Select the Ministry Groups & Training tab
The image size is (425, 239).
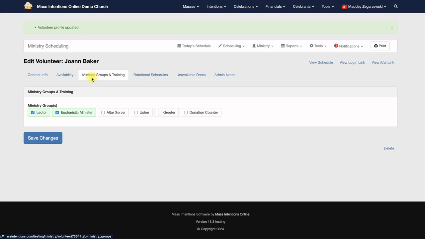tap(103, 75)
